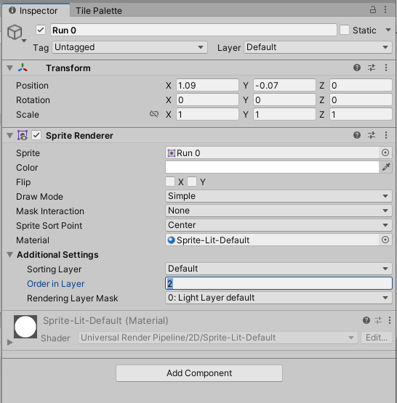
Task: Click the Add Component button
Action: click(x=199, y=373)
